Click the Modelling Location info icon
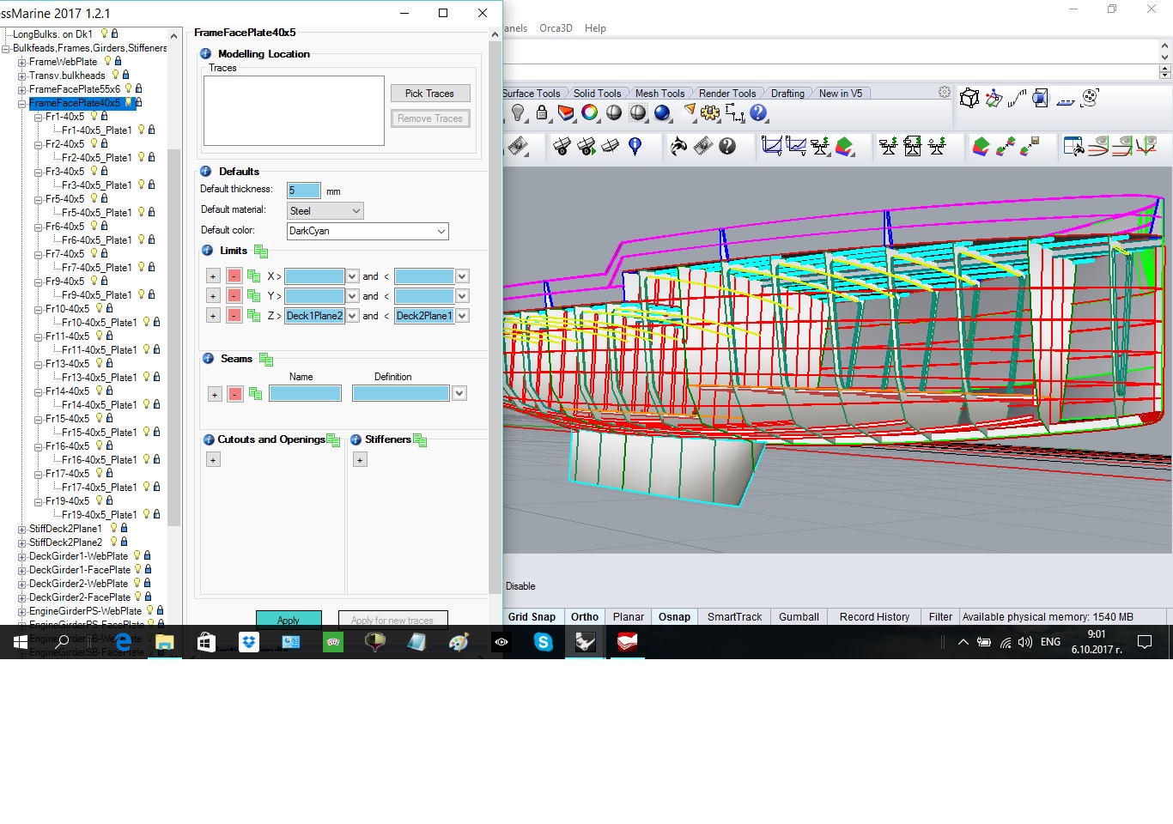The height and width of the screenshot is (824, 1173). click(206, 54)
